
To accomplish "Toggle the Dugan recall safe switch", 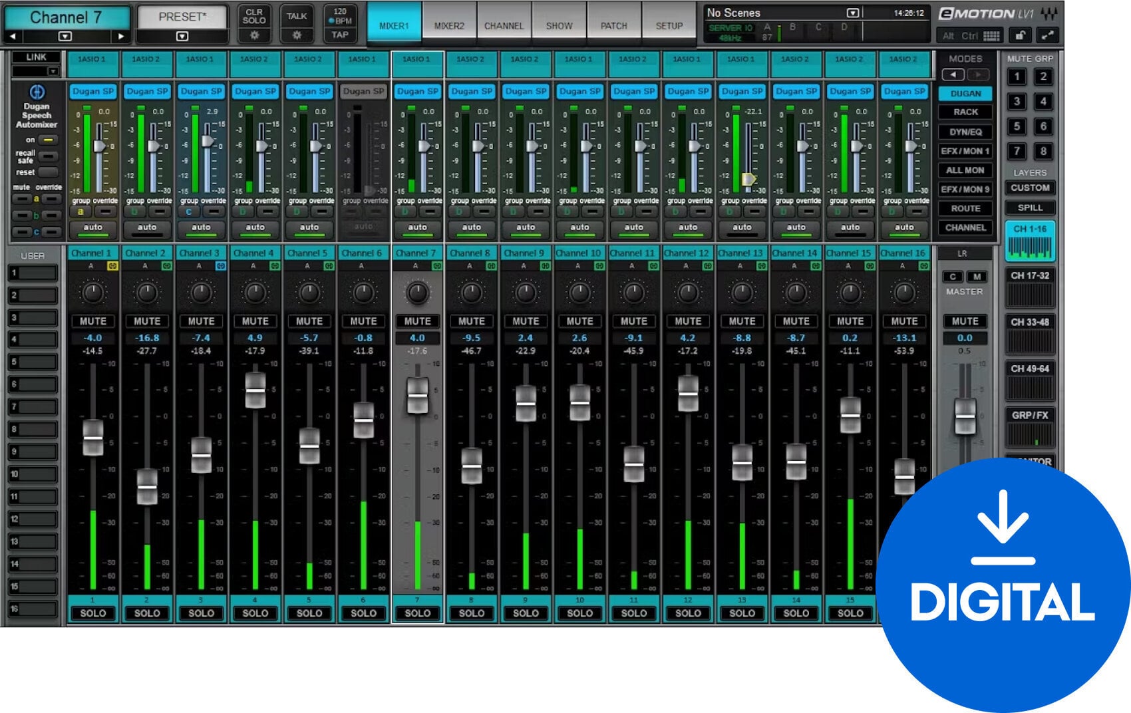I will pyautogui.click(x=47, y=156).
